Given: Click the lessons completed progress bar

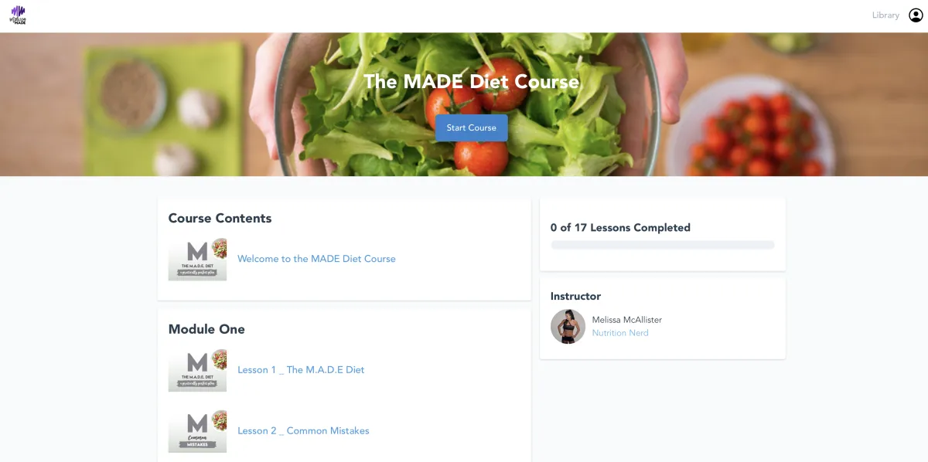Looking at the screenshot, I should (x=663, y=245).
